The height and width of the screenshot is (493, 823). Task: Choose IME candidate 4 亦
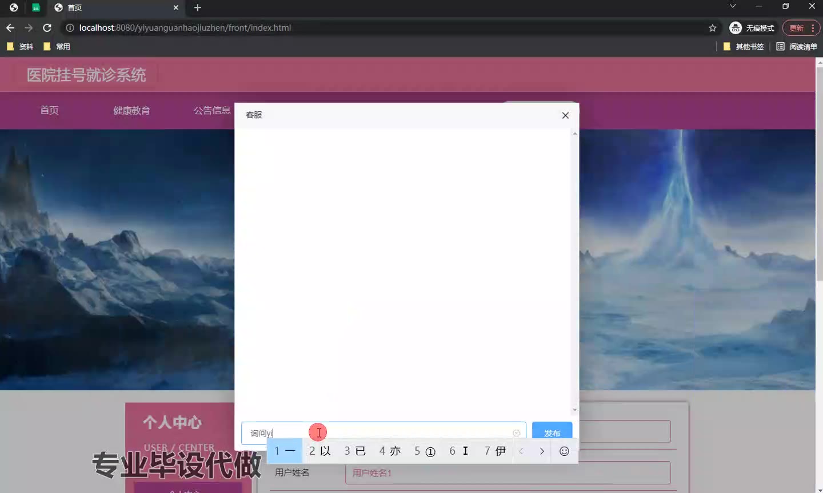390,451
